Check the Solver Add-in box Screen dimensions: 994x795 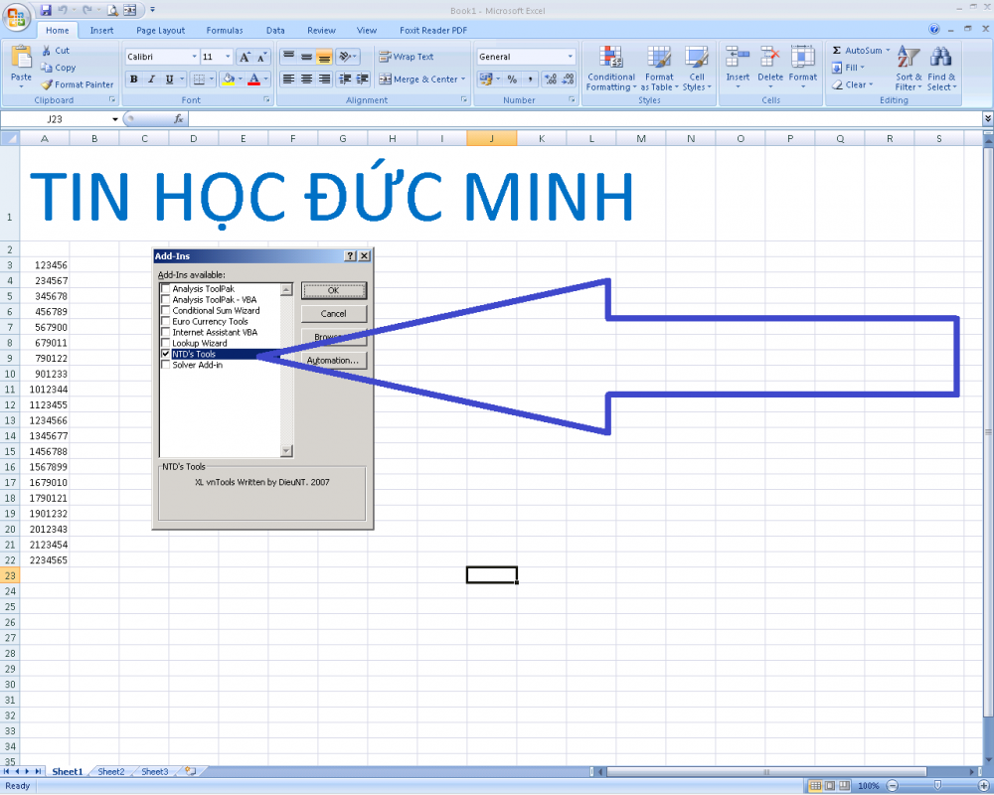point(165,365)
